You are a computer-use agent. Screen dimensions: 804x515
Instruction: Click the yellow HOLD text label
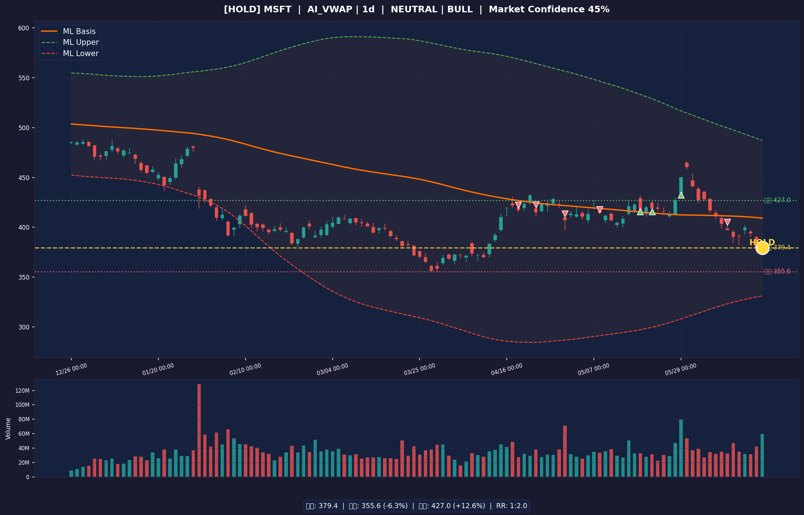(762, 243)
